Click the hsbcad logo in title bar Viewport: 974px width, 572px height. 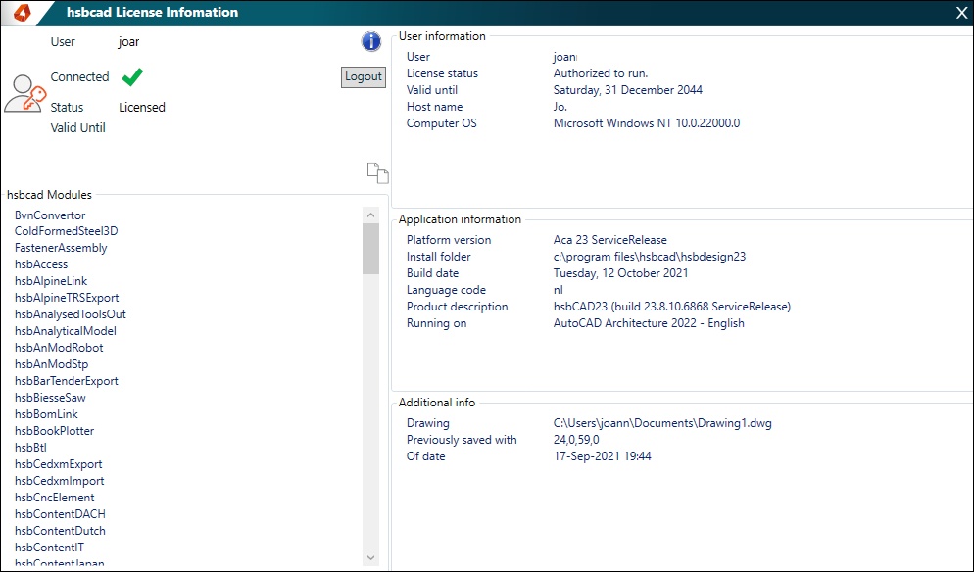[22, 13]
